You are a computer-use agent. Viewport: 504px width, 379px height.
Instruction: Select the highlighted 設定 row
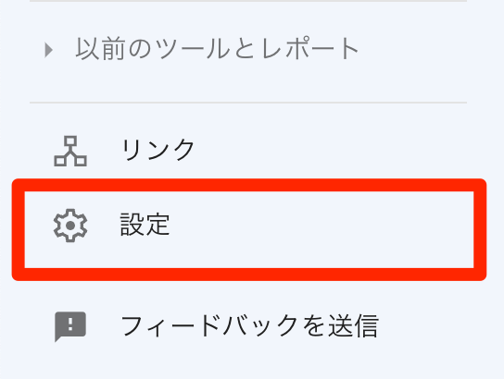(x=249, y=229)
